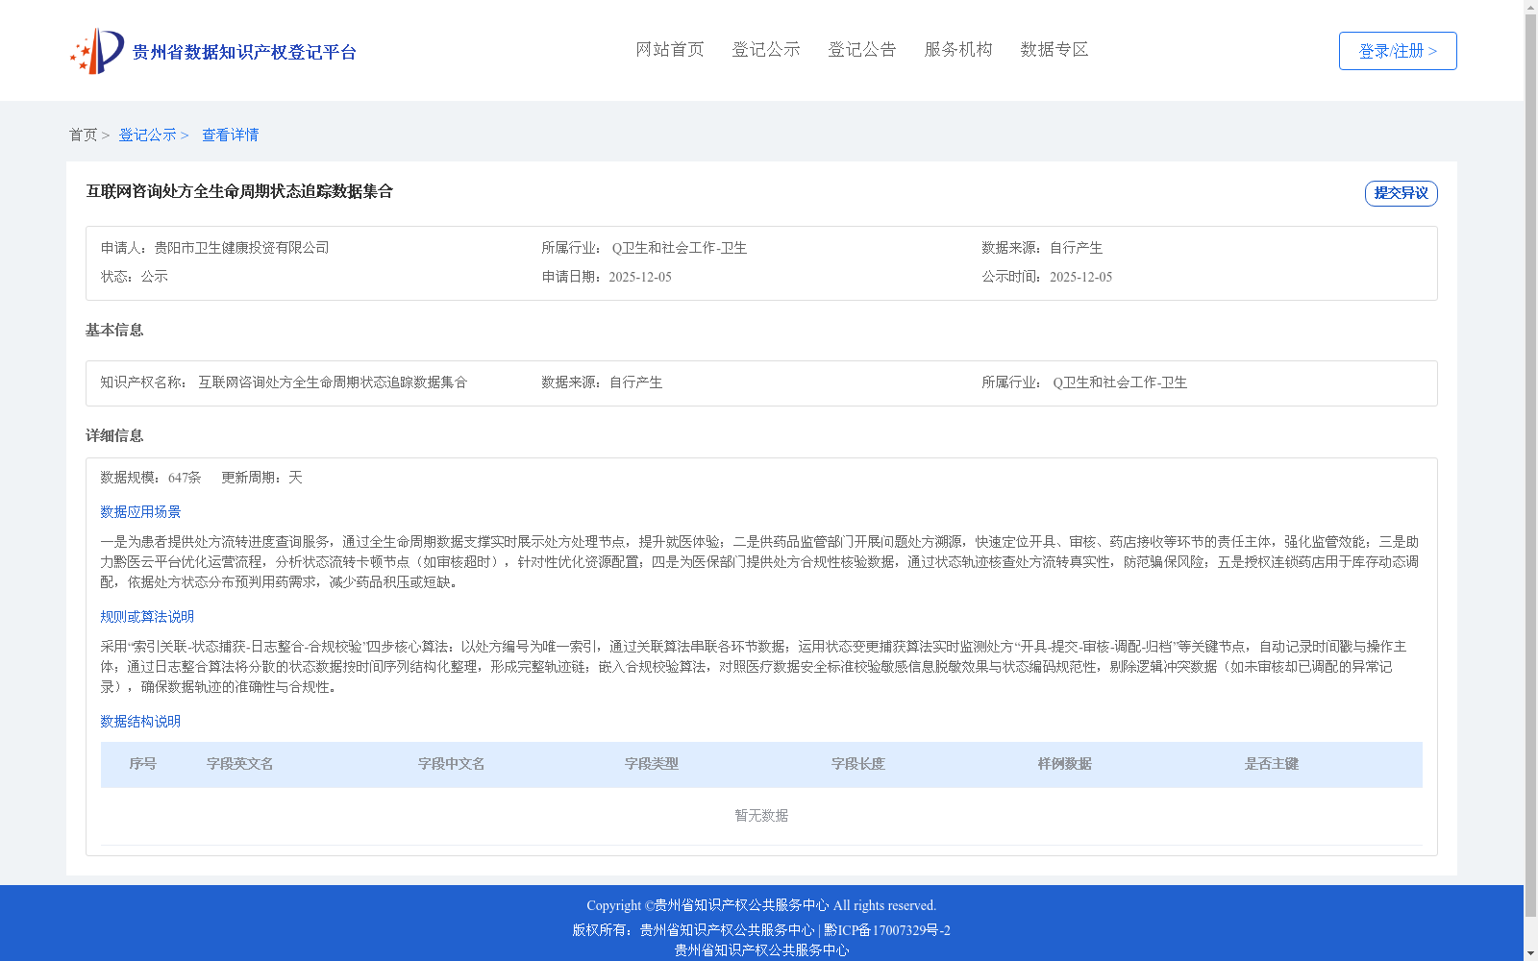
Task: Click the applicant 贵阳市卫生健康投资有限公司
Action: 241,248
